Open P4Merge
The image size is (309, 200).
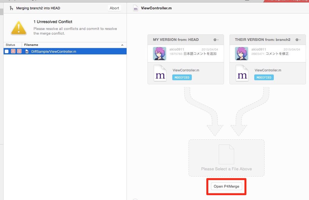pos(226,187)
